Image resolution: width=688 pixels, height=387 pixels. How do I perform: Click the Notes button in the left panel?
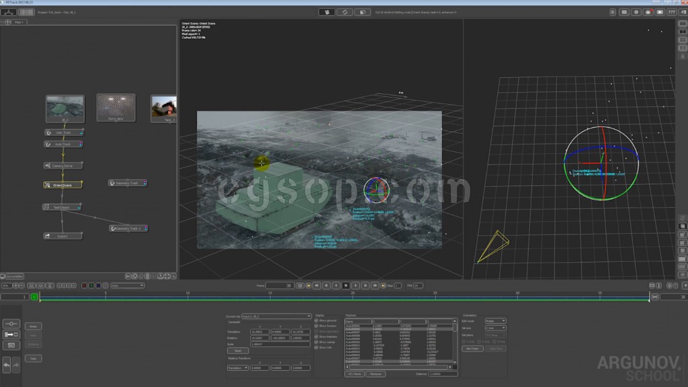point(33,326)
